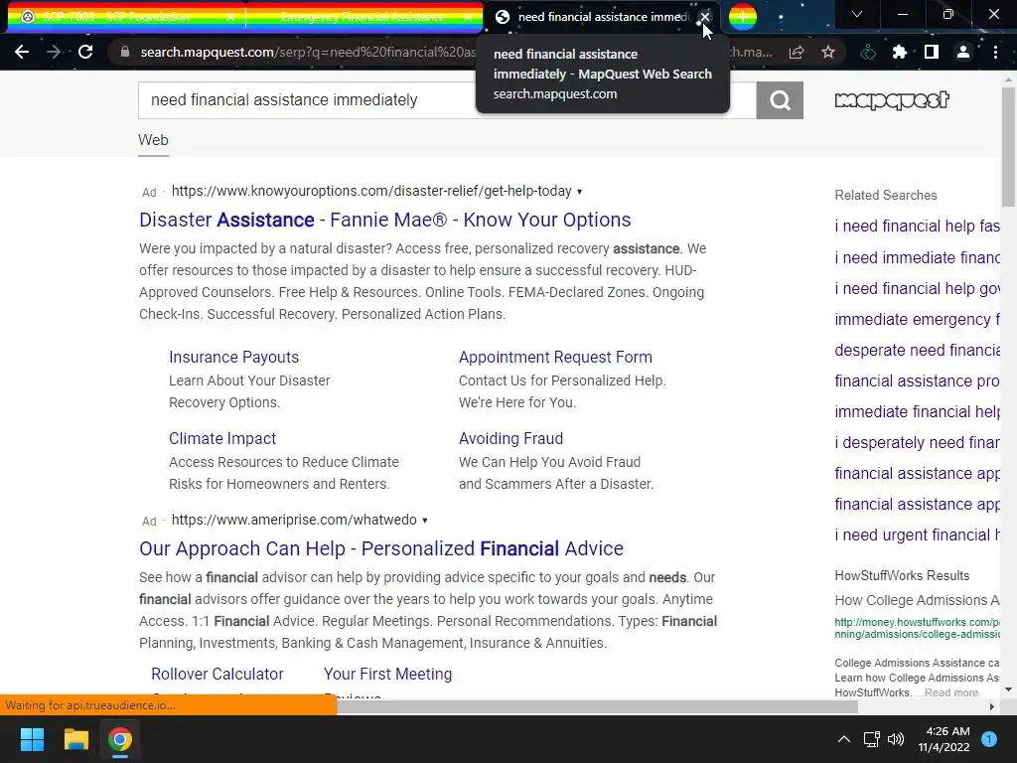This screenshot has width=1017, height=763.
Task: Go forward to the next page
Action: coord(54,52)
